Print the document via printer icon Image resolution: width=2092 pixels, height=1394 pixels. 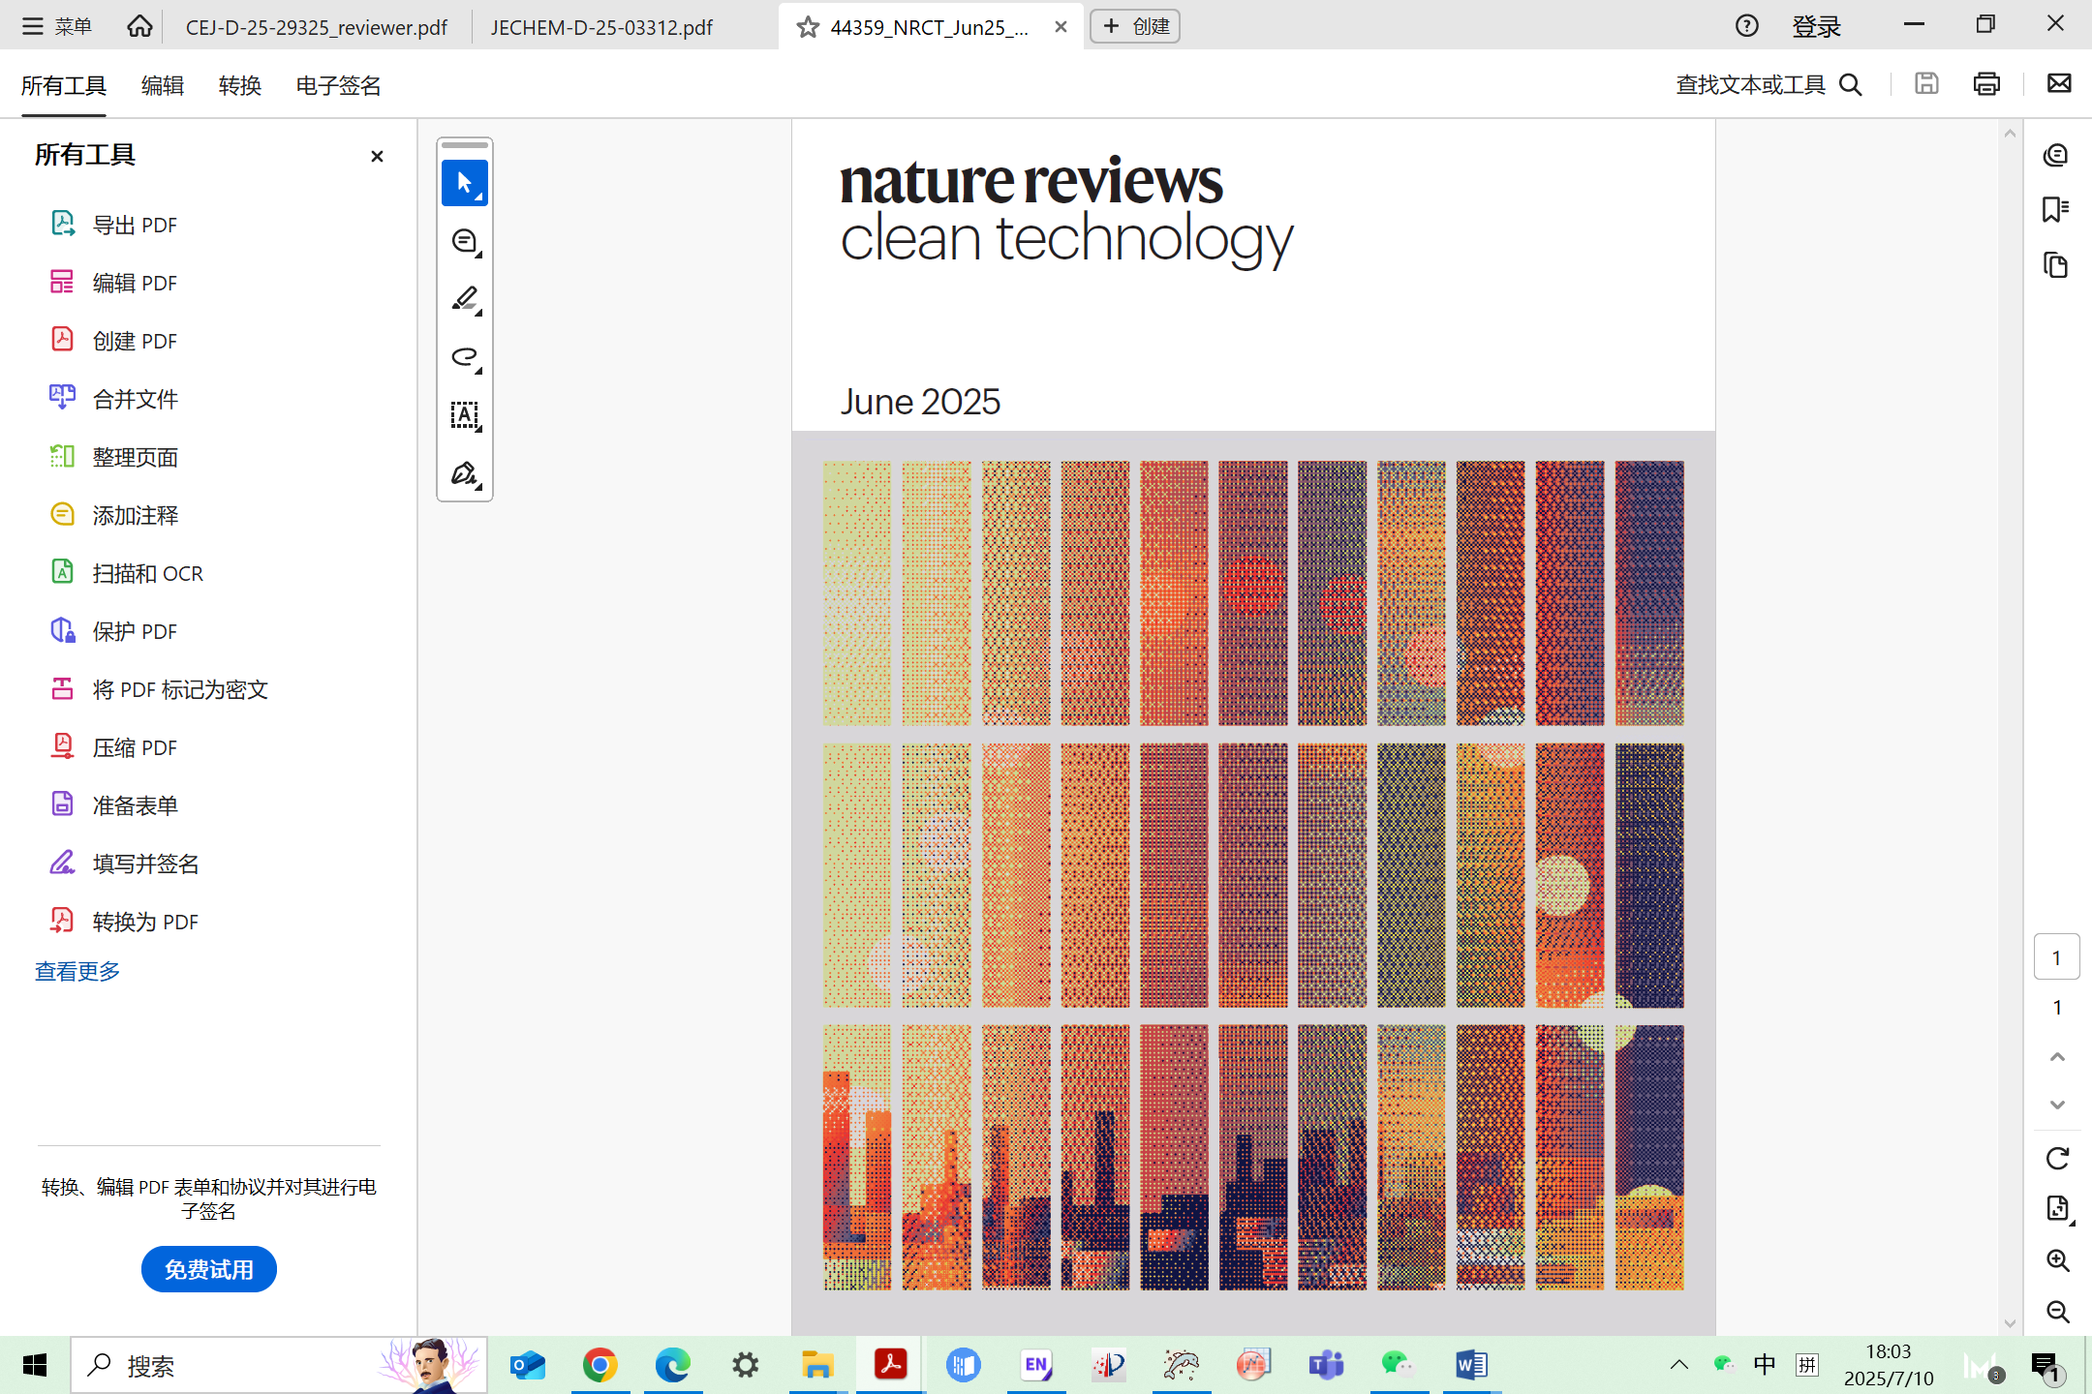pyautogui.click(x=1985, y=84)
